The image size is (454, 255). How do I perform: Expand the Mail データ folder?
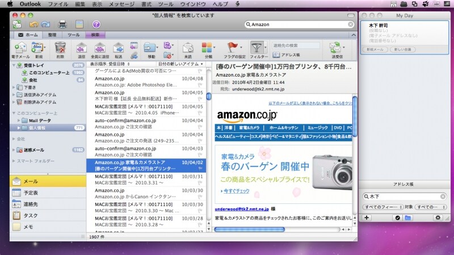pyautogui.click(x=19, y=120)
